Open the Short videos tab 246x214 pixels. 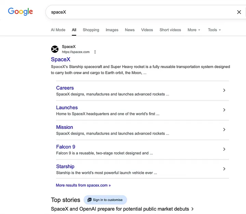coord(170,30)
